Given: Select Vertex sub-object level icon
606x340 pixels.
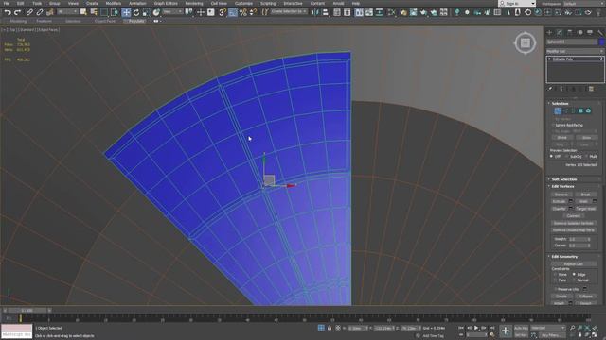Looking at the screenshot, I should point(558,111).
